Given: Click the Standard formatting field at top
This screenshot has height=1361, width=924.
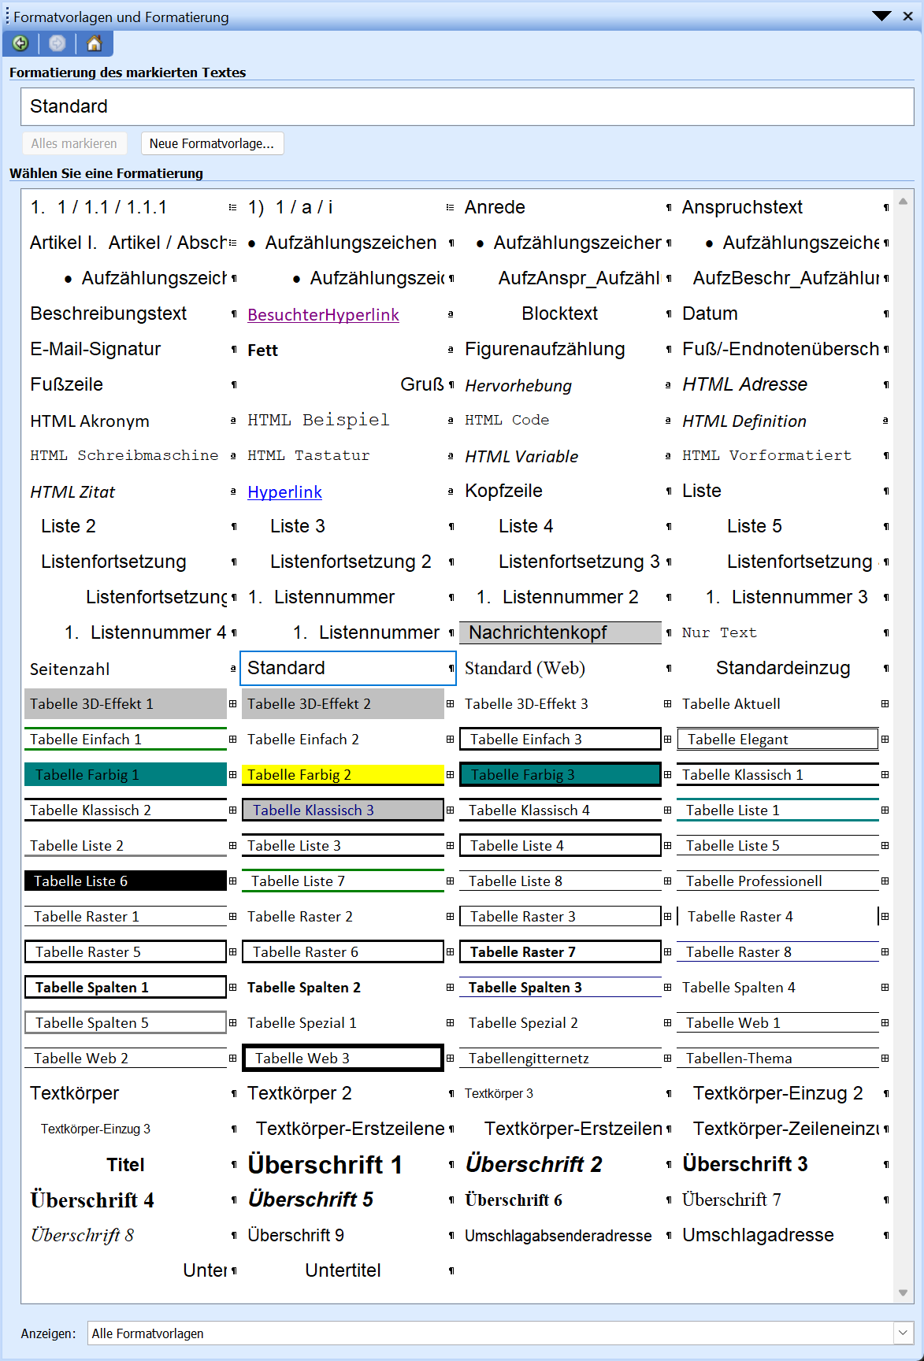Looking at the screenshot, I should coord(467,106).
